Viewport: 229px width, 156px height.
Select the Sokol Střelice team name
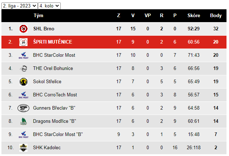tap(47, 81)
